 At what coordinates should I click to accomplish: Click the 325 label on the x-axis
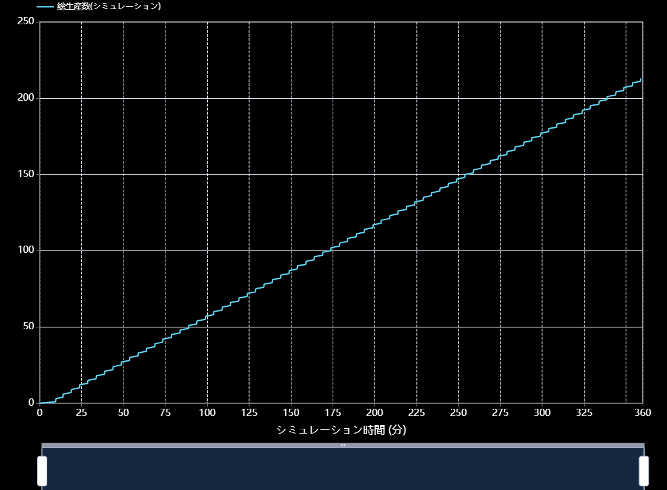[584, 413]
